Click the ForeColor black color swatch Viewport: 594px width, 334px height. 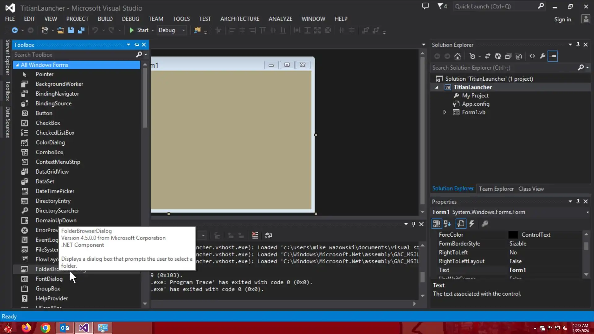[x=513, y=235]
